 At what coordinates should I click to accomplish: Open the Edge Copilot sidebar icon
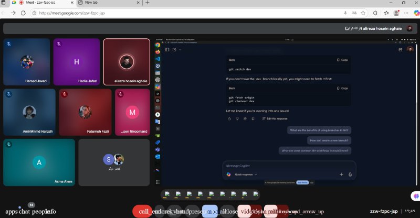(416, 13)
